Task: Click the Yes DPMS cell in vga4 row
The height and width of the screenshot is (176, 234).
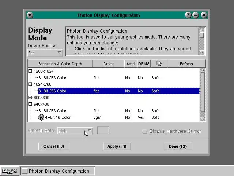Action: [x=141, y=117]
